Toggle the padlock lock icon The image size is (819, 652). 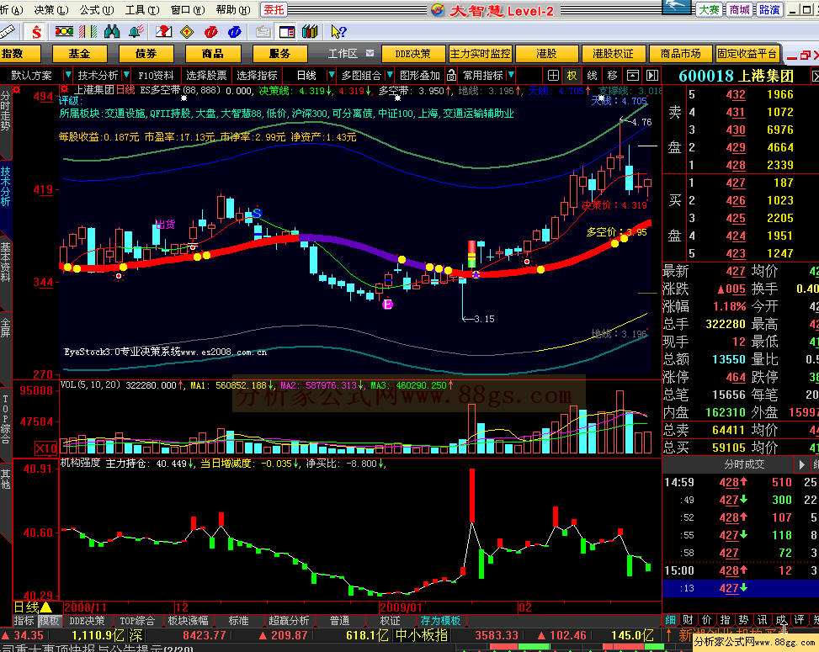(x=451, y=76)
